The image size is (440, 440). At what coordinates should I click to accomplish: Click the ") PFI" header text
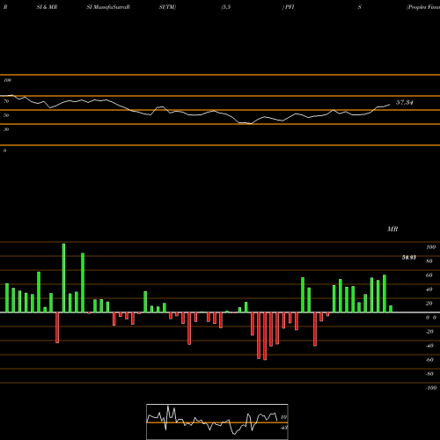click(x=288, y=7)
